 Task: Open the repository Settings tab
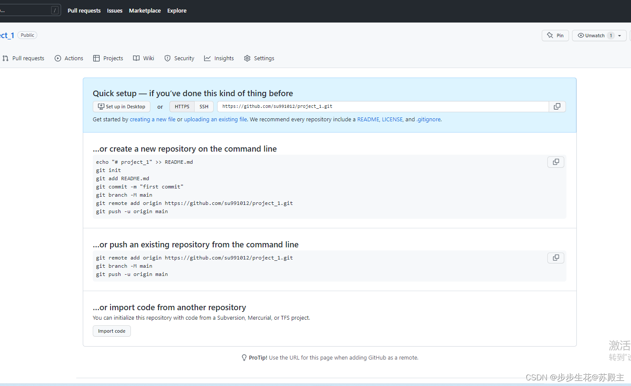pyautogui.click(x=259, y=58)
